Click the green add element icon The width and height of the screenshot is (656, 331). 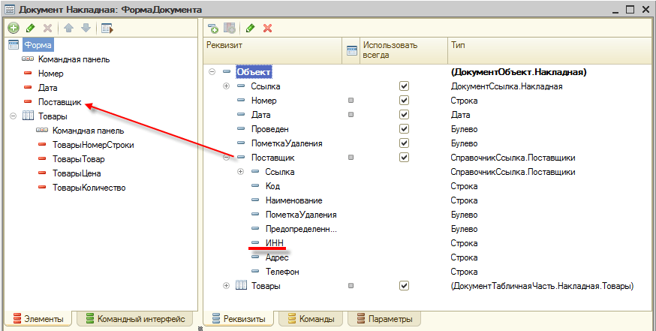click(x=14, y=28)
